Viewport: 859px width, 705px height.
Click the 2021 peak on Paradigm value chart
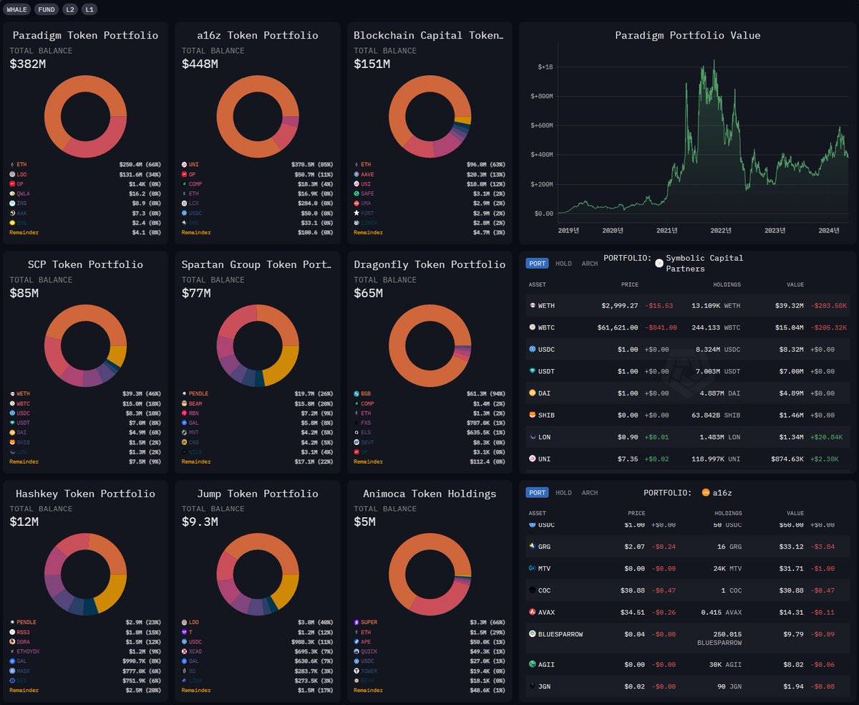[x=714, y=63]
